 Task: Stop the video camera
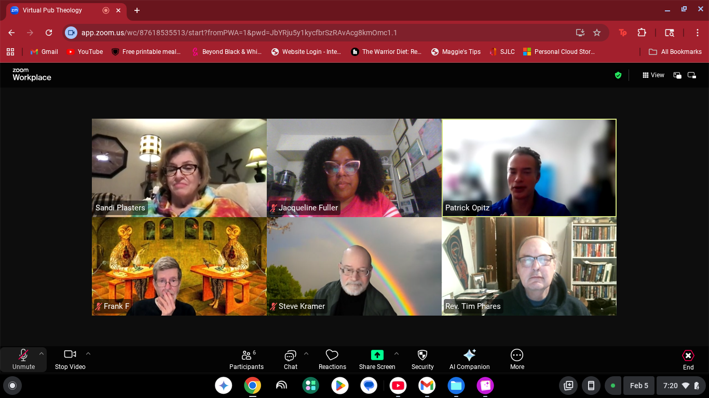coord(70,359)
